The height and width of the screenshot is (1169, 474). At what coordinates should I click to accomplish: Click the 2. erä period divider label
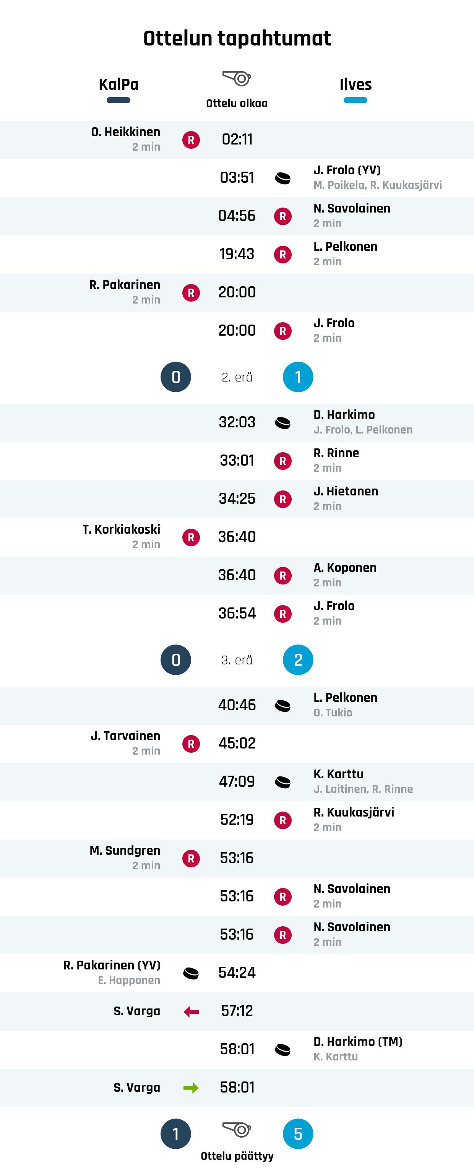(x=237, y=377)
